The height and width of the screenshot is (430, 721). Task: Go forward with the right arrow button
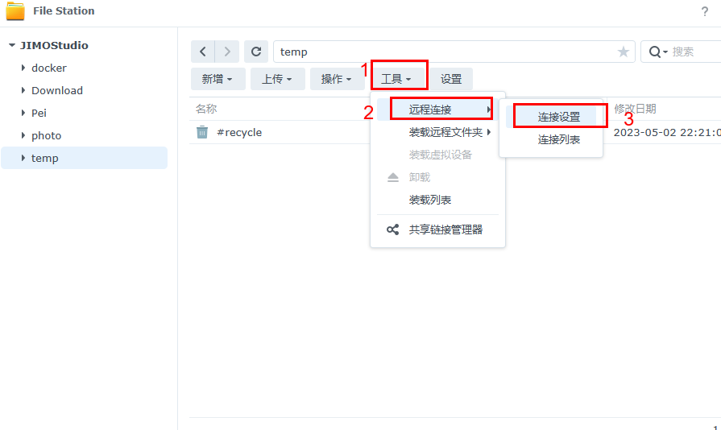[227, 52]
